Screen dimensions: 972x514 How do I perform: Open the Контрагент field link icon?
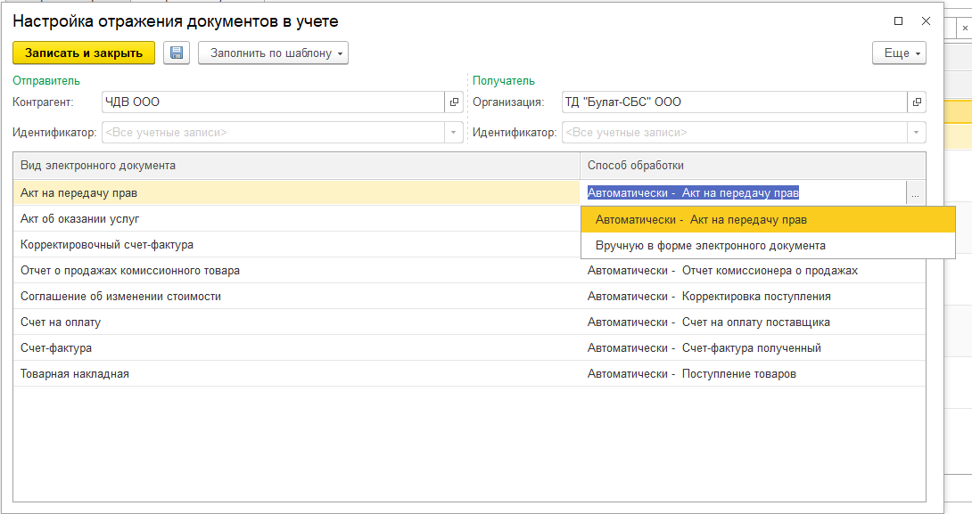[x=454, y=102]
